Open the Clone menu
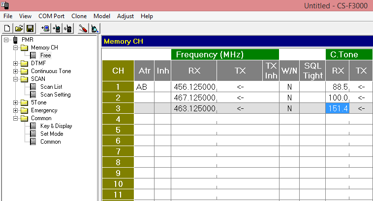This screenshot has height=201, width=373. (79, 16)
